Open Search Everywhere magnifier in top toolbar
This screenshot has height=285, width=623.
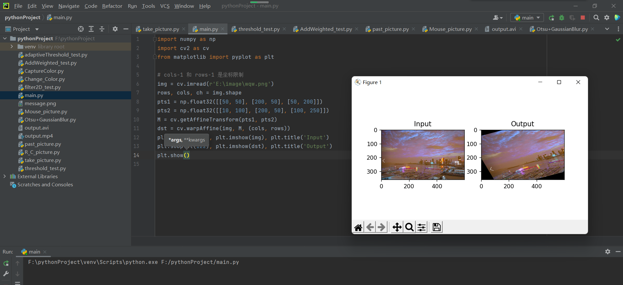point(596,18)
